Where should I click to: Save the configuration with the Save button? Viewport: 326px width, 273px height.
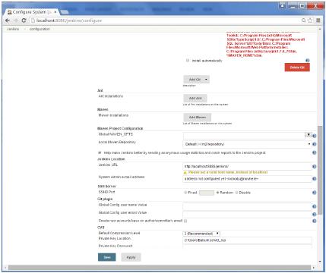(107, 257)
